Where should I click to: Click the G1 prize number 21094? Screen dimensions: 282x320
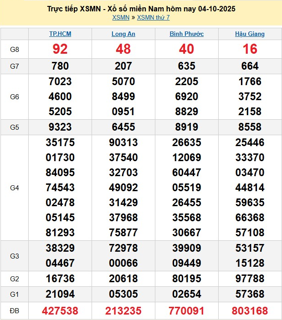[x=60, y=295]
